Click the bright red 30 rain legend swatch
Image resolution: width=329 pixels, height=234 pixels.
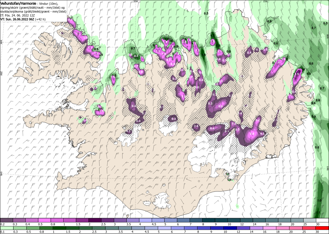322,228
